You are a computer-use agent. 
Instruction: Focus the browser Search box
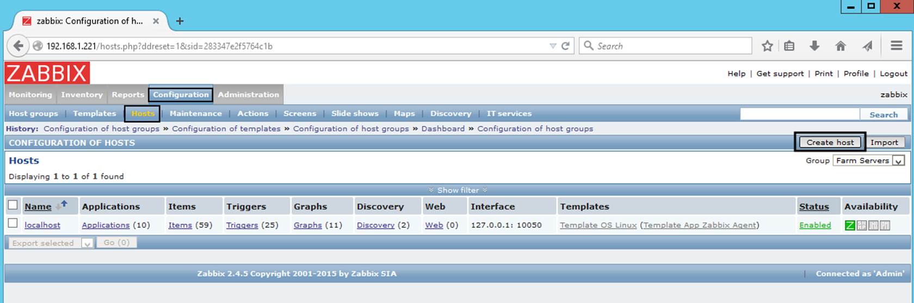pos(666,46)
